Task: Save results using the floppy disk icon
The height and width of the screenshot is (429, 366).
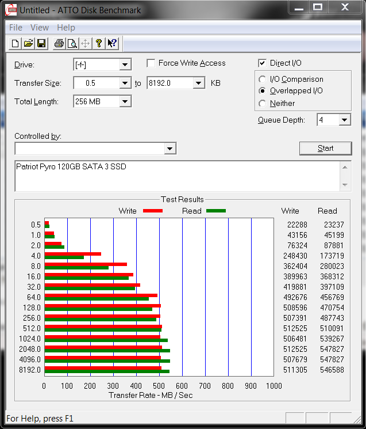Action: tap(41, 43)
